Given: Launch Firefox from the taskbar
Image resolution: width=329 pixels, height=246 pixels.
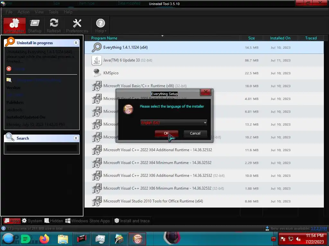Looking at the screenshot, I should coord(44,239).
